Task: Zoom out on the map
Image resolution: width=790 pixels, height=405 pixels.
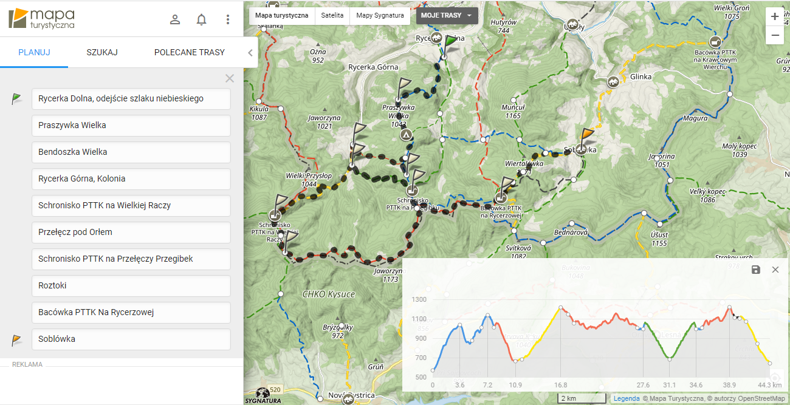Action: pos(774,36)
